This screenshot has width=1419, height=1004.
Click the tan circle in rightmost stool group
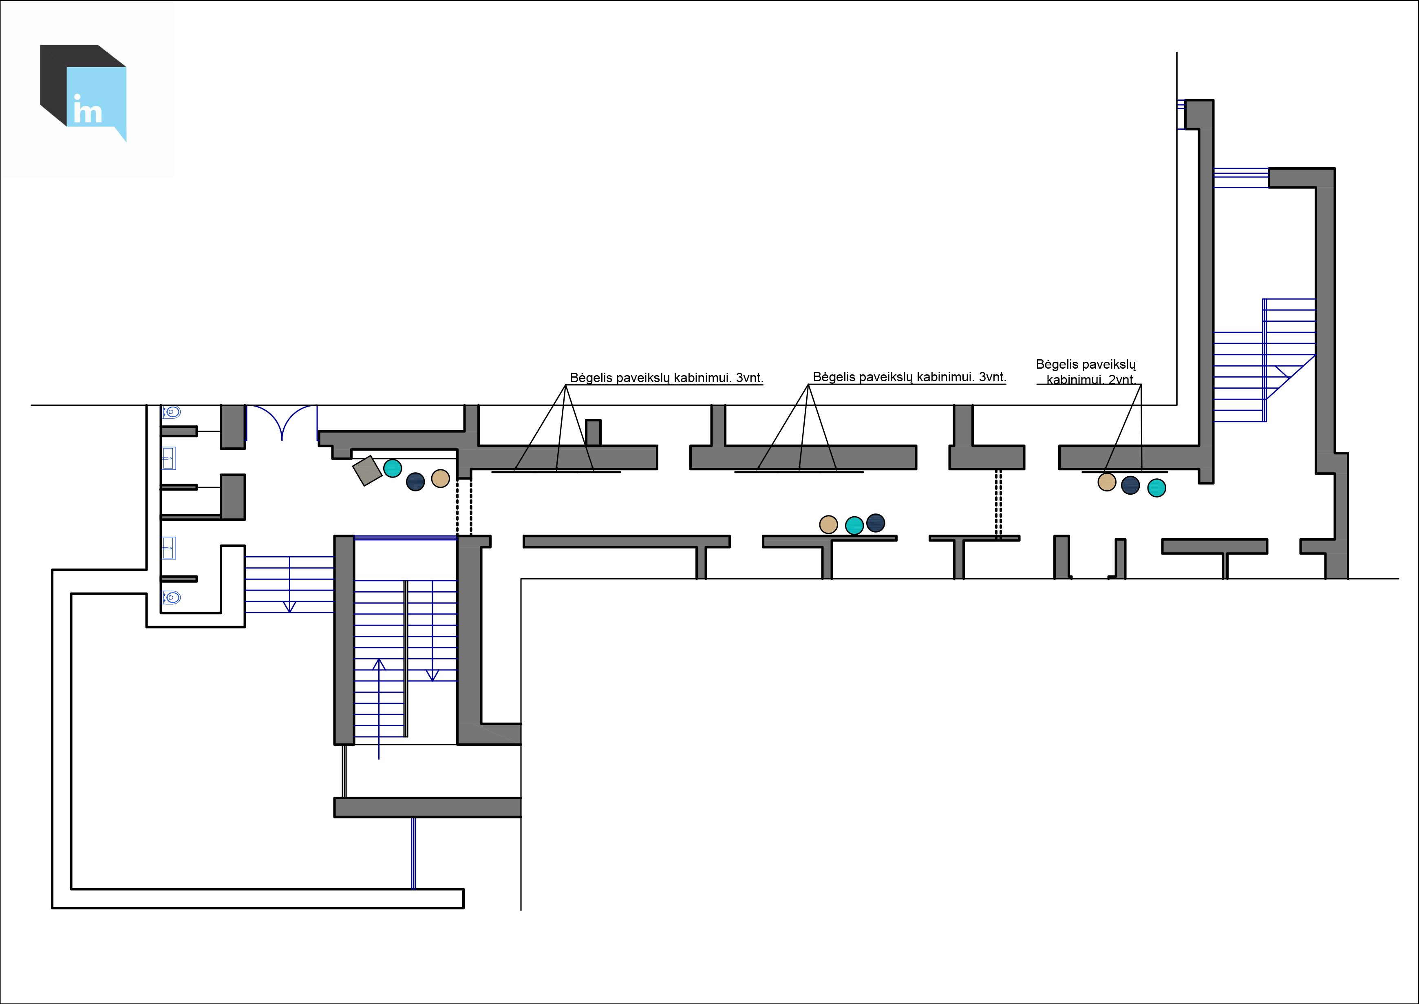[1106, 482]
